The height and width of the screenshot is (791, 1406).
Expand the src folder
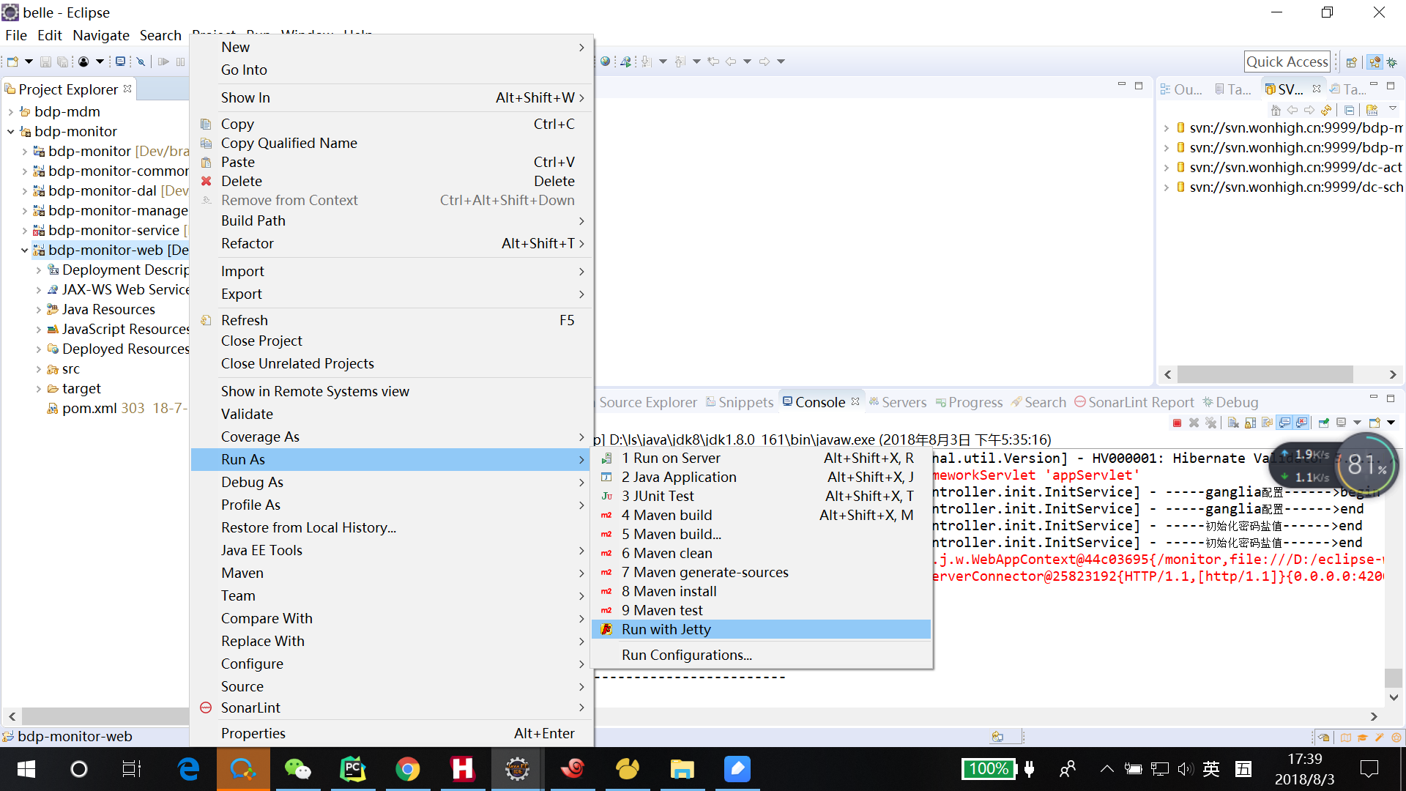pyautogui.click(x=38, y=369)
